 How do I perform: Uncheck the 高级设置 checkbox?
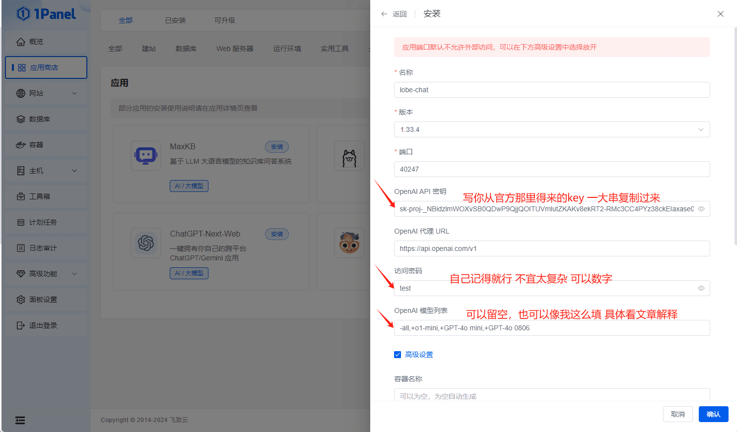[398, 355]
